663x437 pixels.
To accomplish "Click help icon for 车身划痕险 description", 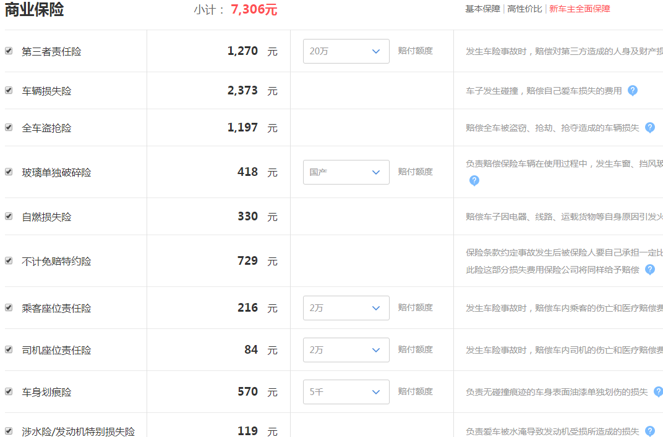I will pos(658,391).
